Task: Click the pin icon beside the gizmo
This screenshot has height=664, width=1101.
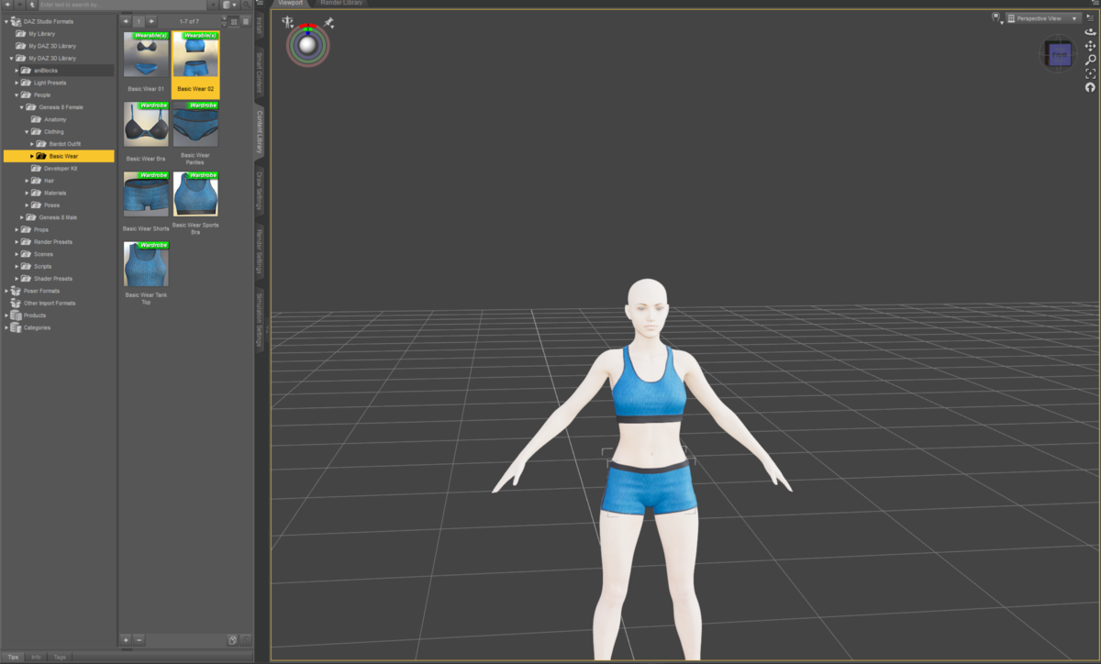Action: click(329, 22)
